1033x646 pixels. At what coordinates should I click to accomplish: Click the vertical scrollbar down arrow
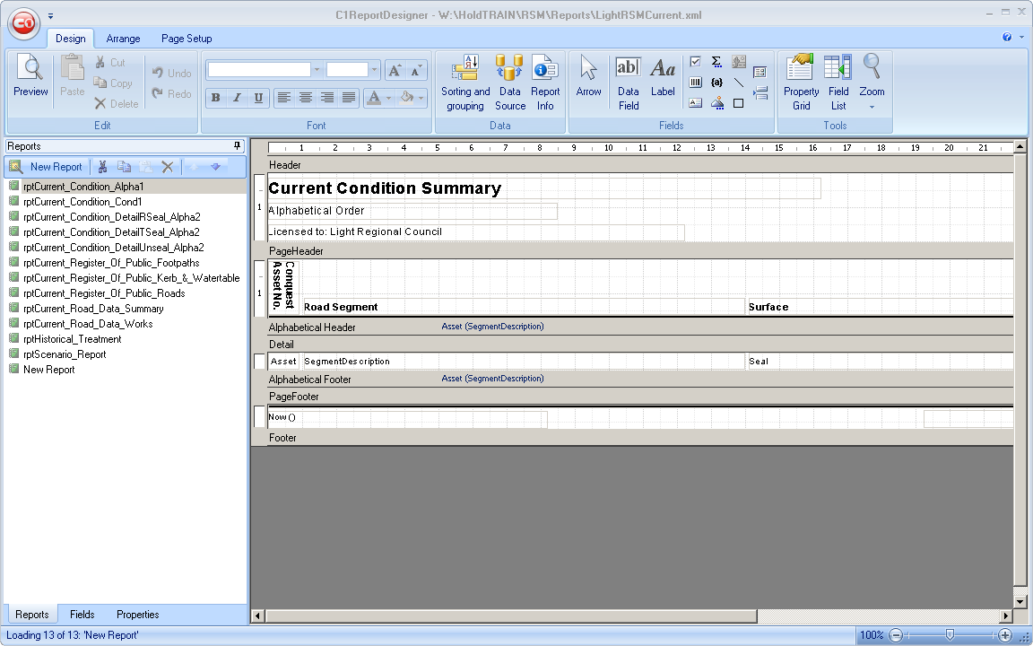(x=1020, y=601)
